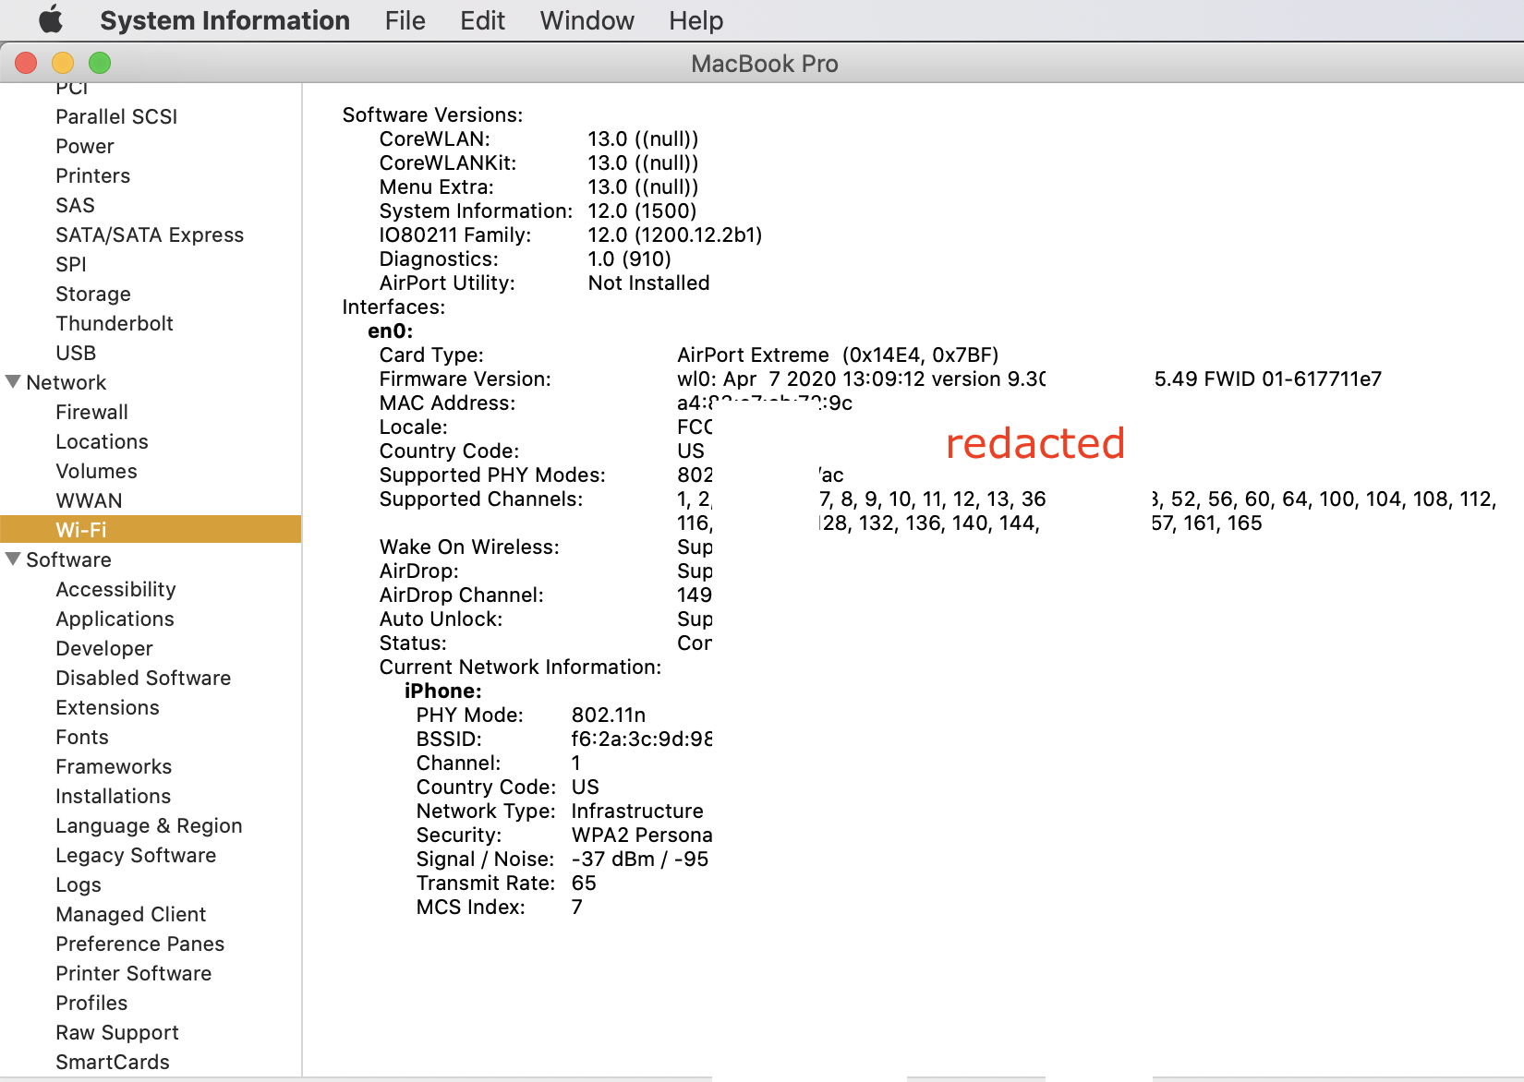Image resolution: width=1524 pixels, height=1082 pixels.
Task: Select Legacy Software in the sidebar
Action: tap(136, 855)
